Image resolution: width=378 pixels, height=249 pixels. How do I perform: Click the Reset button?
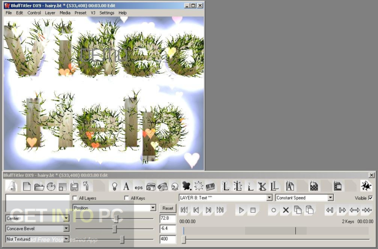(x=168, y=208)
